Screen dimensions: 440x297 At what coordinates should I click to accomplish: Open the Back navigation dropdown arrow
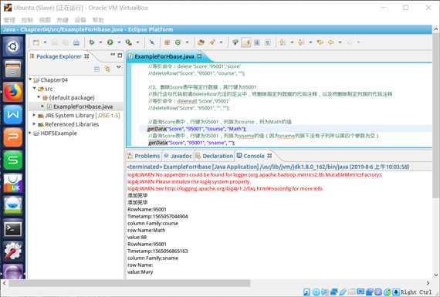tap(340, 42)
